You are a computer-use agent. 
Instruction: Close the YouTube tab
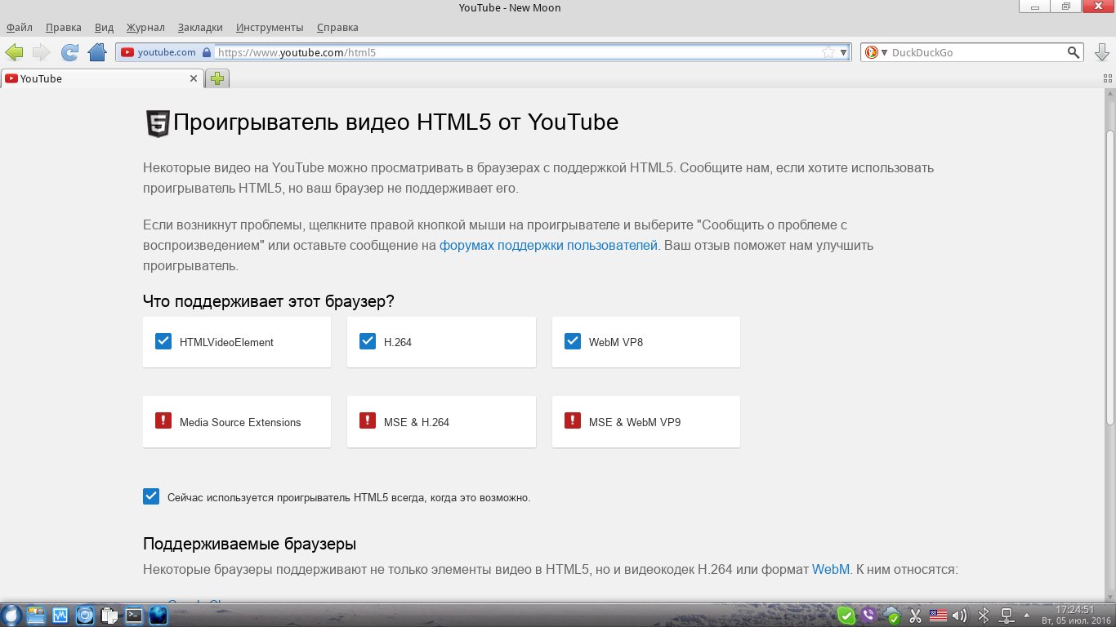pos(194,79)
